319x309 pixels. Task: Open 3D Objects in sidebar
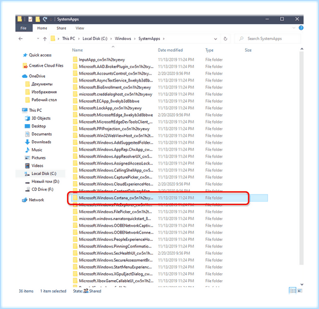pyautogui.click(x=38, y=118)
